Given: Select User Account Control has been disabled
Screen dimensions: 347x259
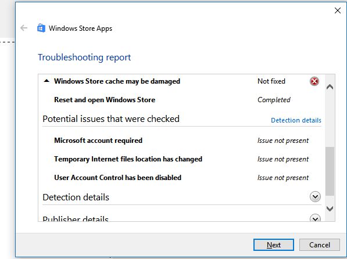Looking at the screenshot, I should pyautogui.click(x=117, y=178).
